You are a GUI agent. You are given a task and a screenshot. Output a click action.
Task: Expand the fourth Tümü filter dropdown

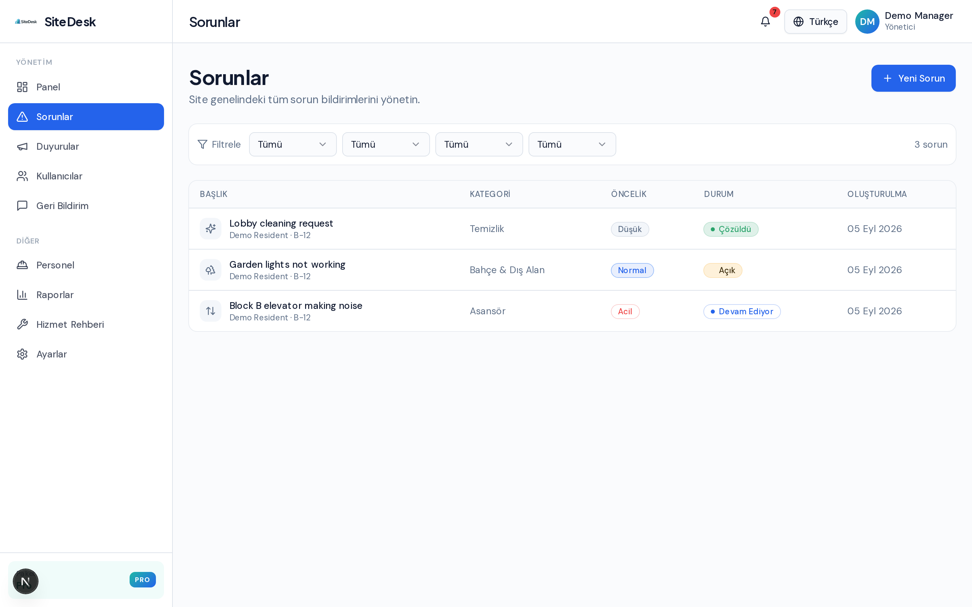pyautogui.click(x=572, y=145)
